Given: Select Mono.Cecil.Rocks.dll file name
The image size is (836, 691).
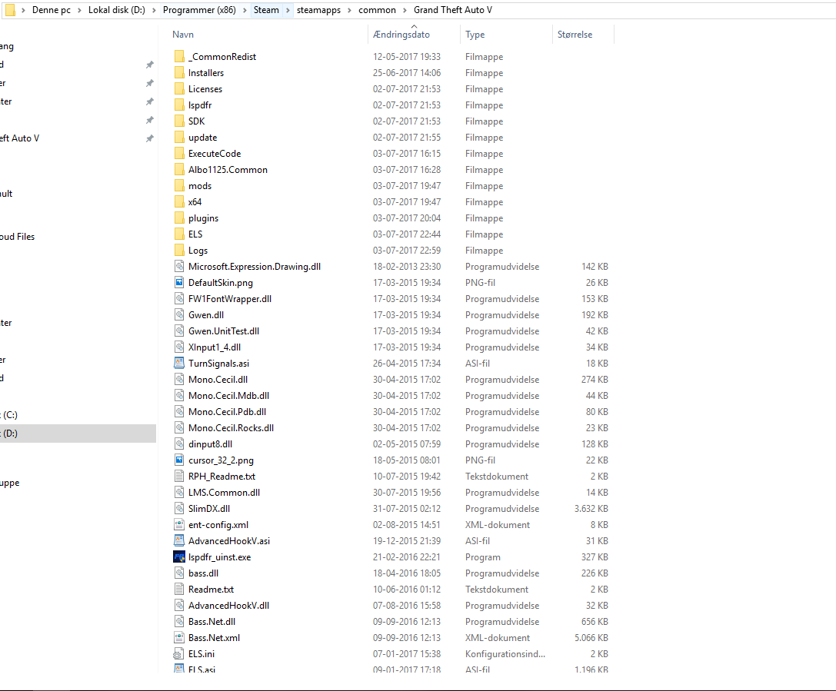Looking at the screenshot, I should (x=231, y=428).
